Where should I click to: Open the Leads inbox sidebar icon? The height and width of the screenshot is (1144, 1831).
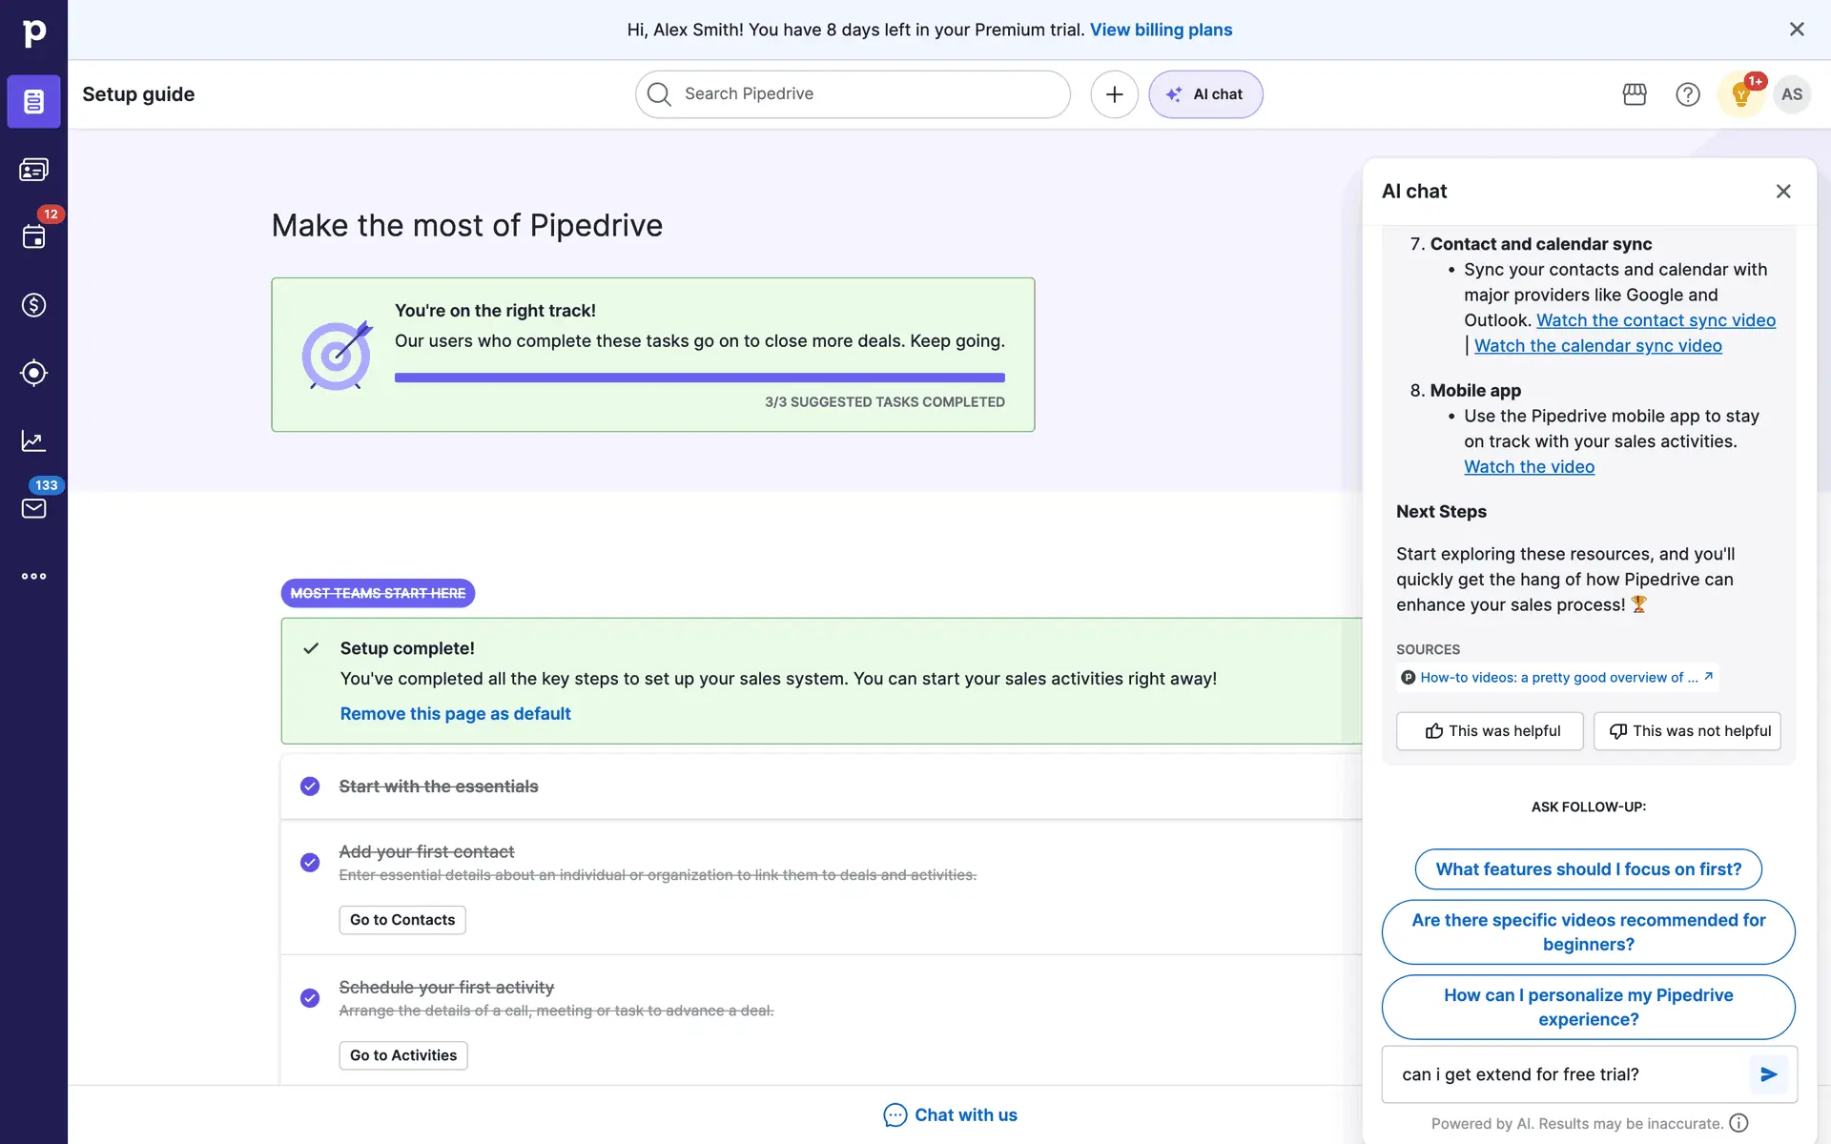coord(33,170)
